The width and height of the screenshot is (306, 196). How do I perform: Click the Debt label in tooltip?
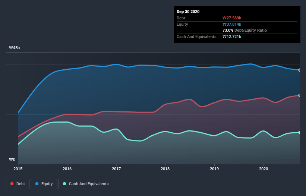coord(181,18)
